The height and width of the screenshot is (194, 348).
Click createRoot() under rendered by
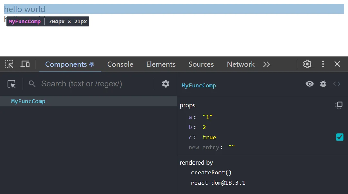(x=211, y=172)
